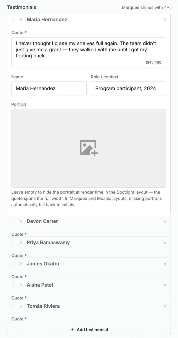Expand the Devon Carter testimonial
The width and height of the screenshot is (178, 338).
(x=21, y=222)
